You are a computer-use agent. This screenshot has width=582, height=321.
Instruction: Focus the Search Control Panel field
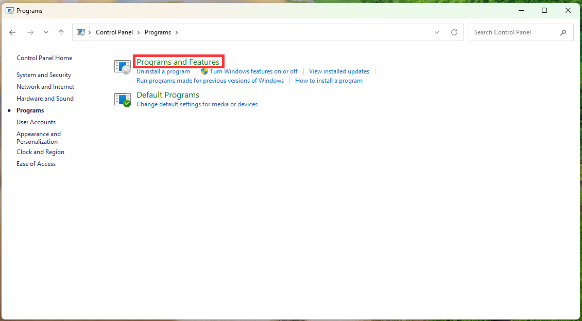pyautogui.click(x=522, y=32)
